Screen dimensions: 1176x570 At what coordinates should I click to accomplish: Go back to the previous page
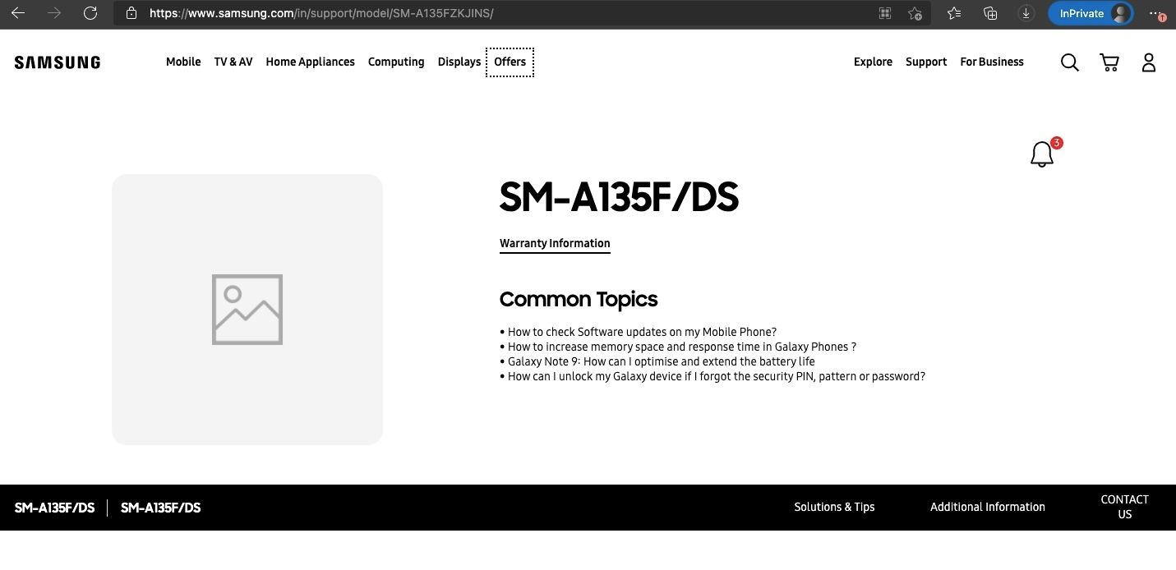(x=18, y=13)
